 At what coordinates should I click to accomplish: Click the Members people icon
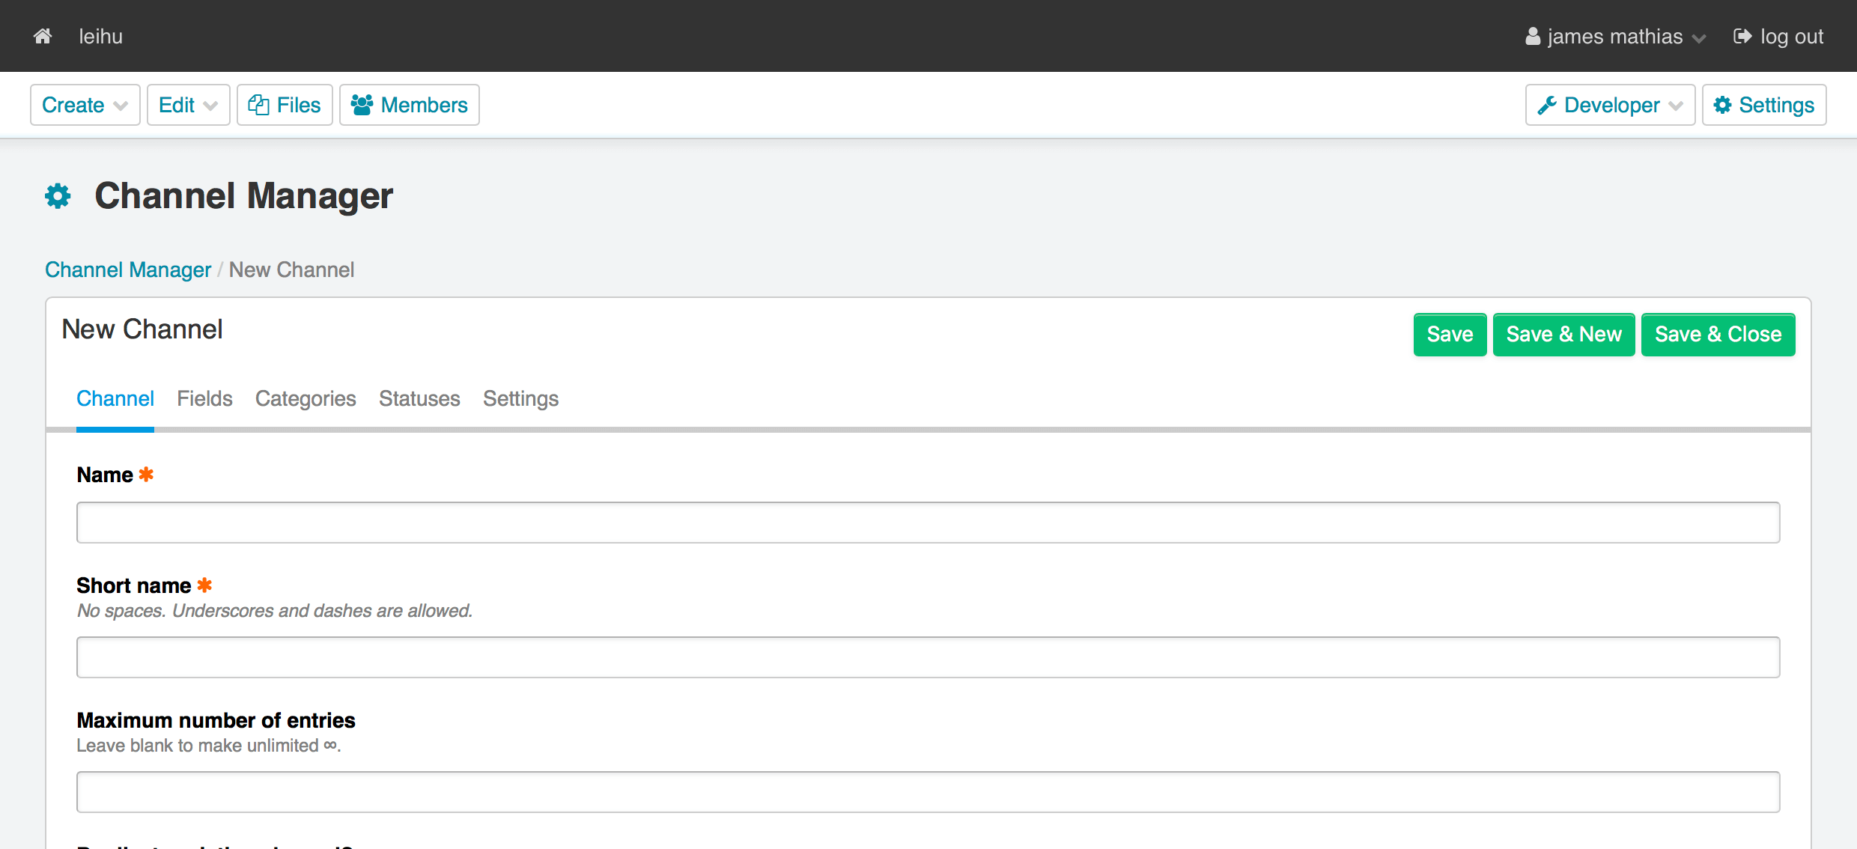pos(362,105)
